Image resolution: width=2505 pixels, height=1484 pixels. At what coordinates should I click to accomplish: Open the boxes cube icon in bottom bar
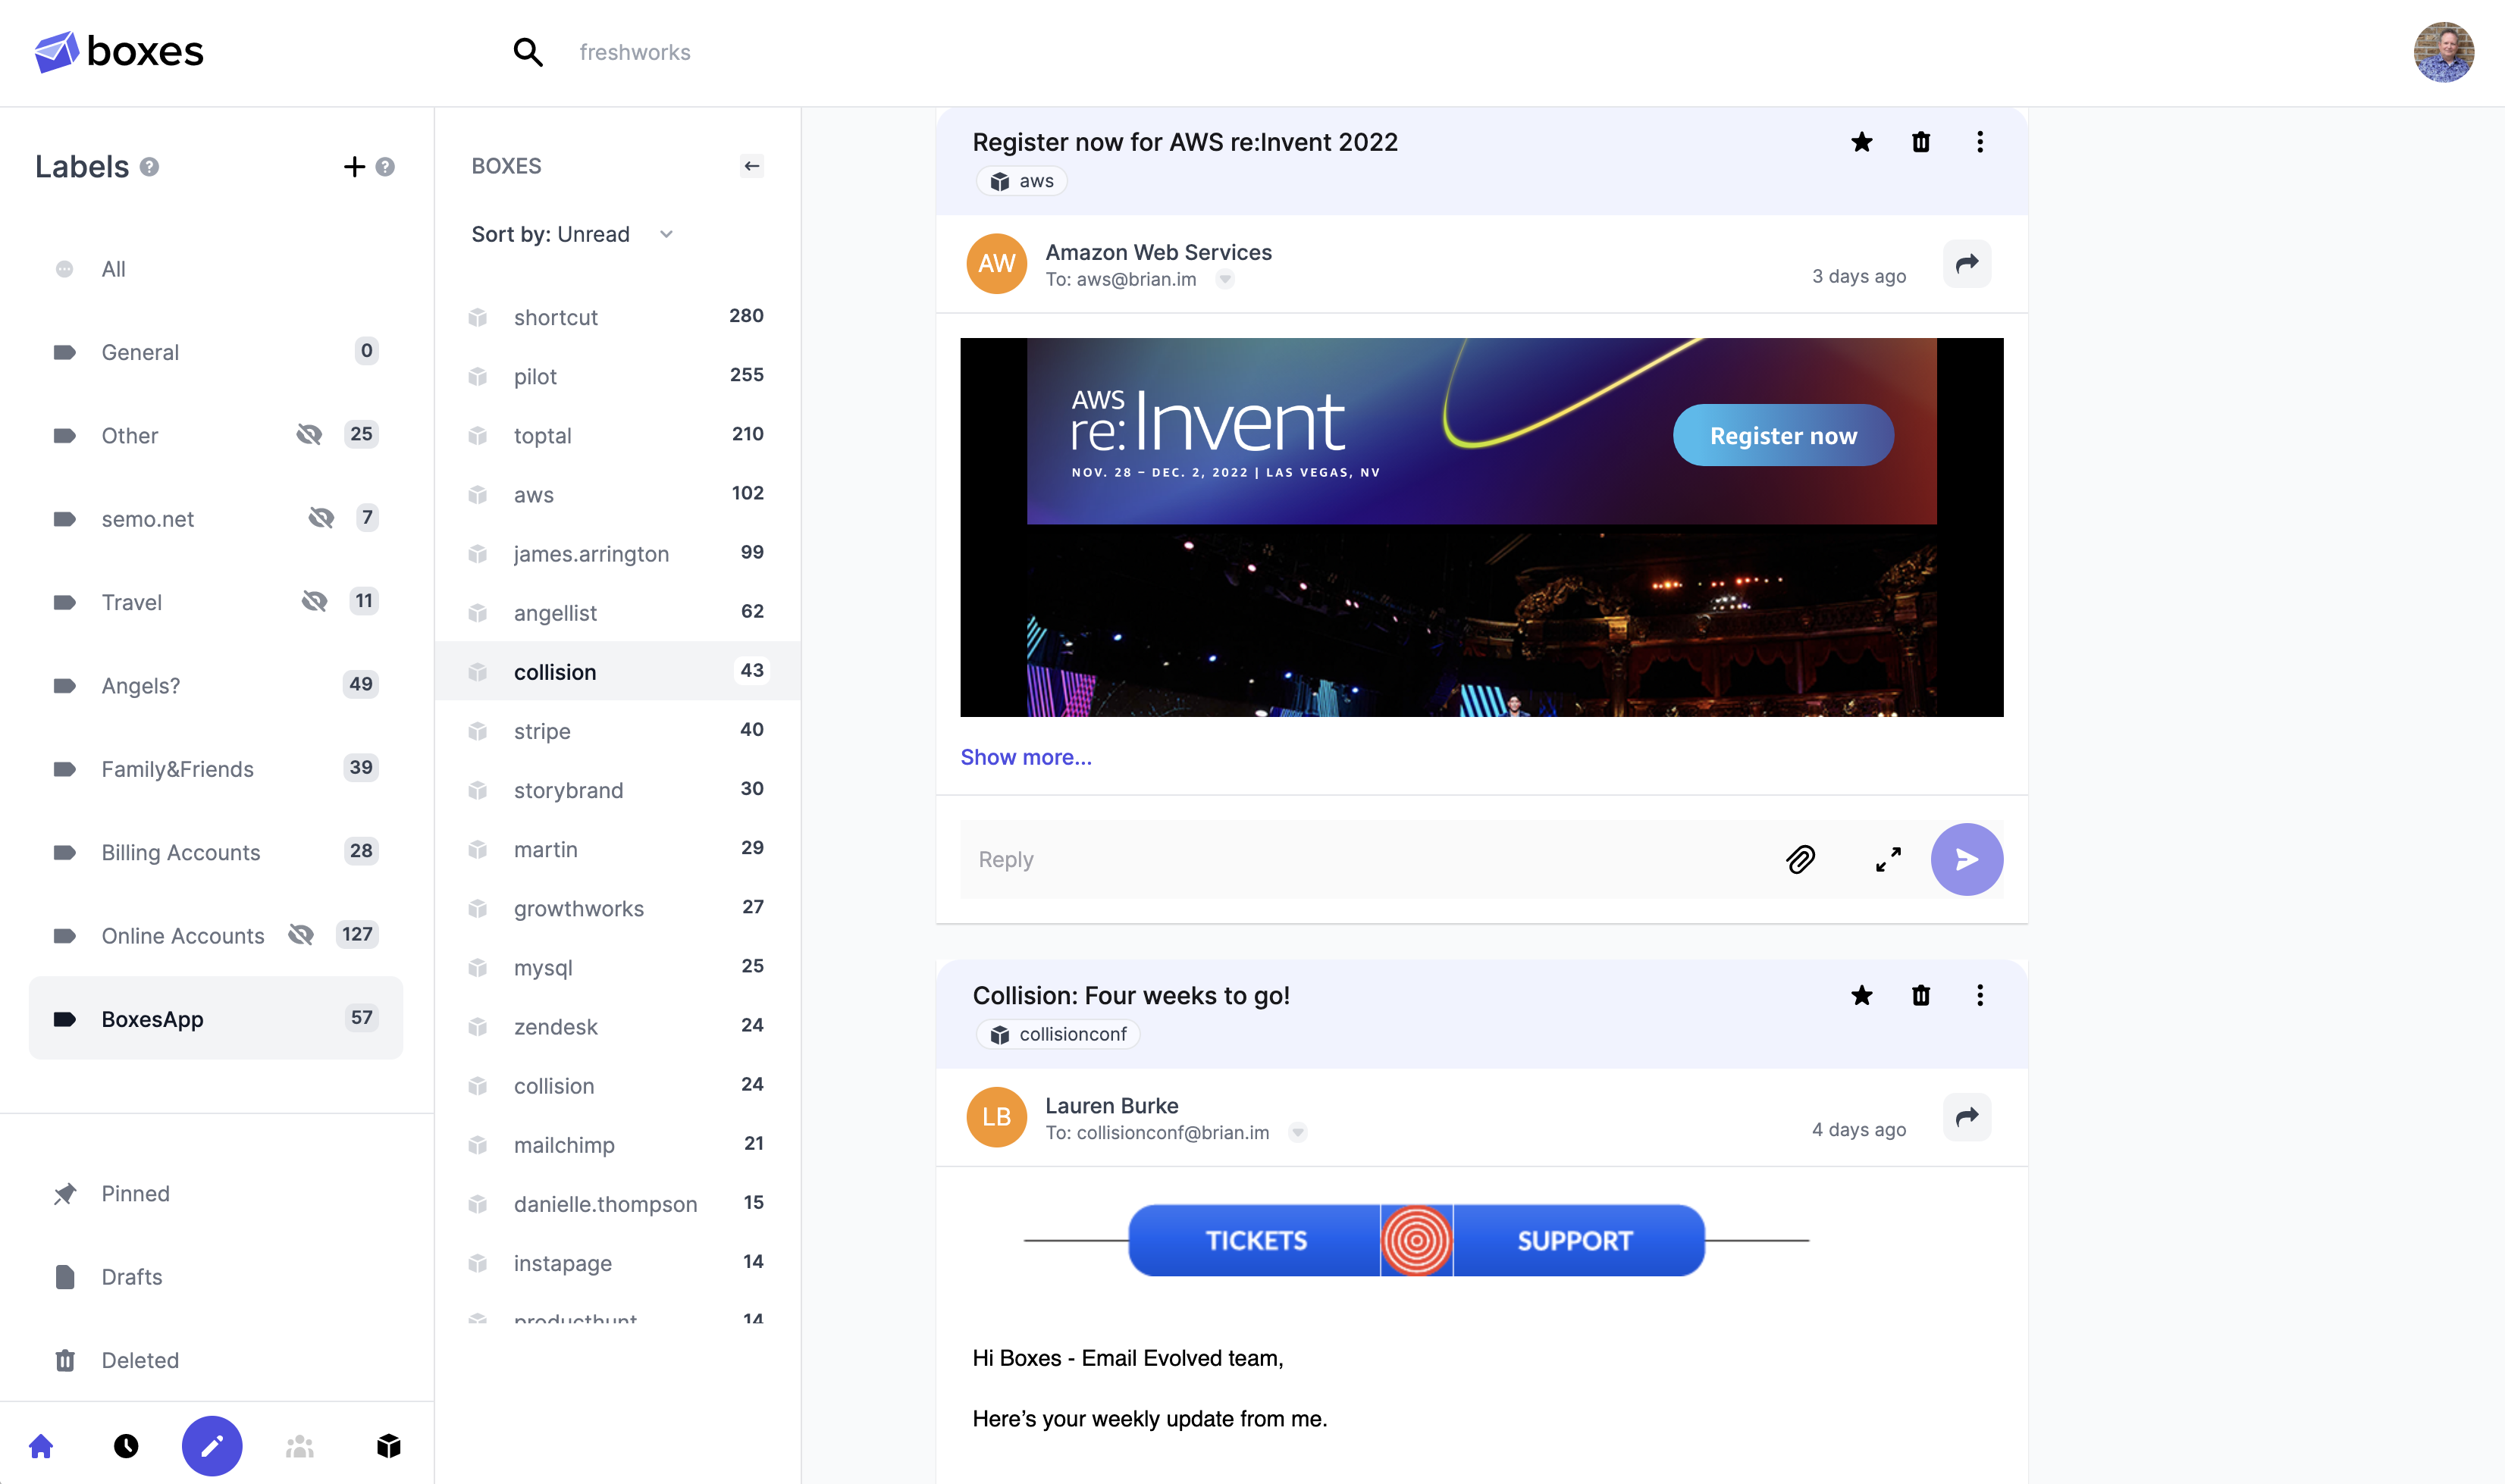[388, 1446]
